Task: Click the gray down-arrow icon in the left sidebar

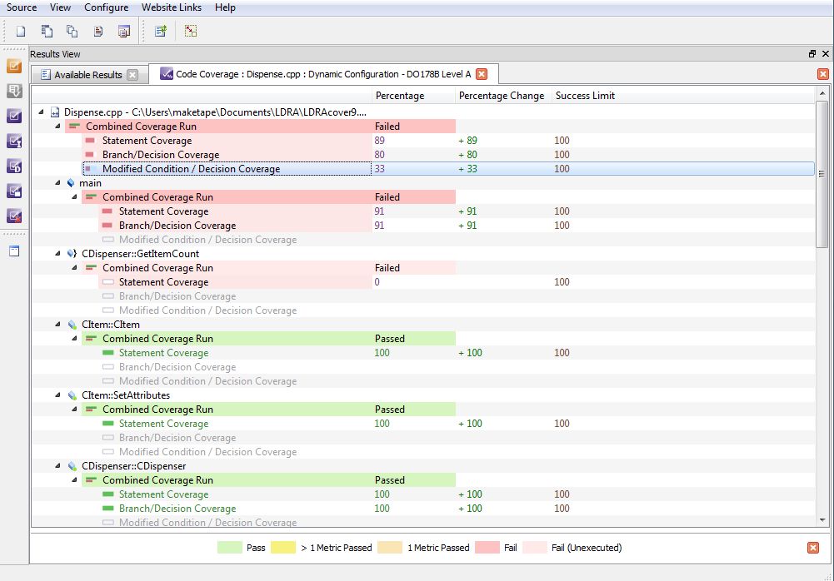Action: (x=14, y=91)
